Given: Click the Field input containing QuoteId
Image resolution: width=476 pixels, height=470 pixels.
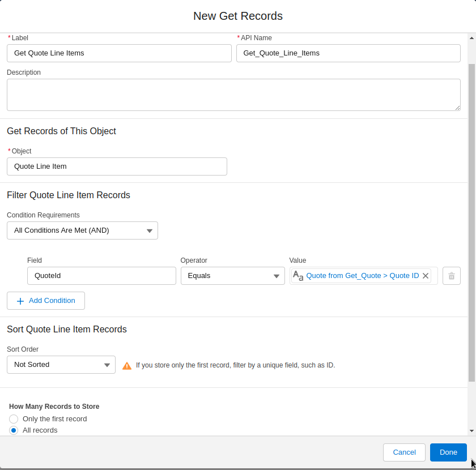Looking at the screenshot, I should coord(101,276).
